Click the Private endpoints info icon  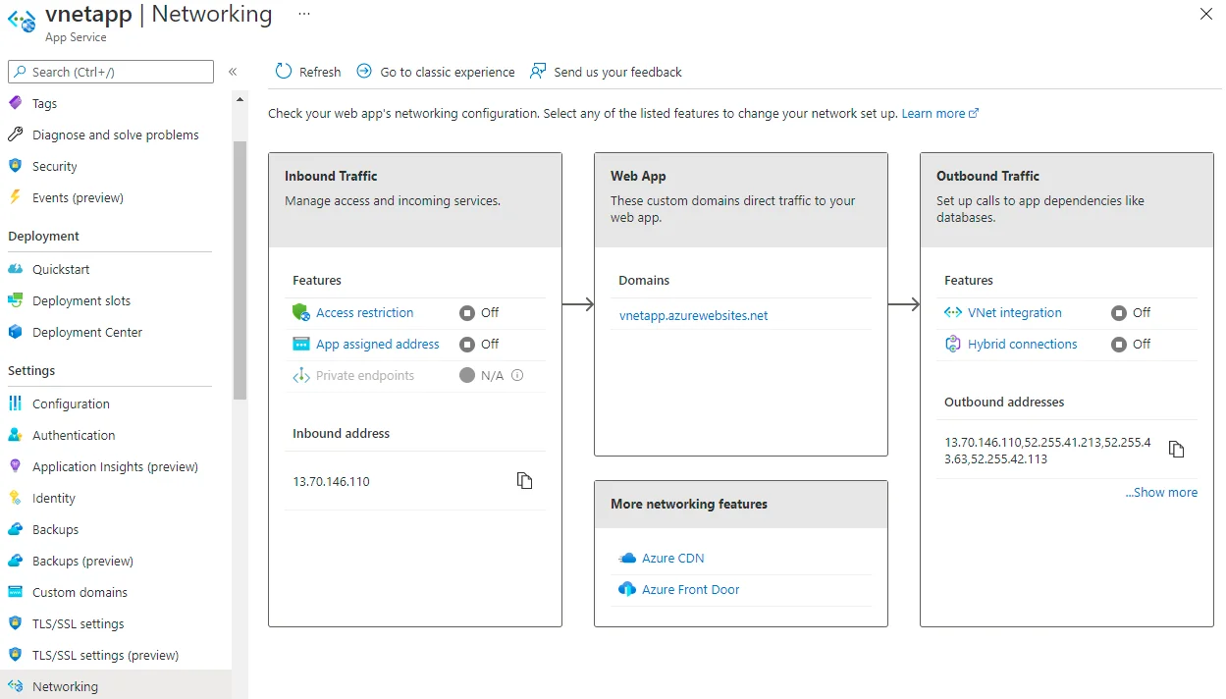(517, 375)
